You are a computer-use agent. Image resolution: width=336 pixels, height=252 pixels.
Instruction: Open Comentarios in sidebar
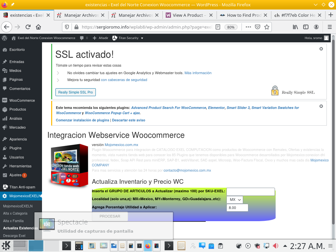coord(20,89)
